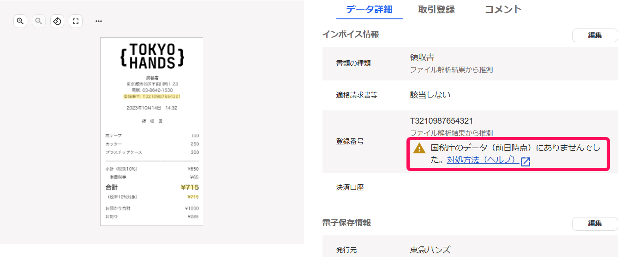The height and width of the screenshot is (257, 627).
Task: Click the external link icon beside 対処方法
Action: (x=525, y=161)
